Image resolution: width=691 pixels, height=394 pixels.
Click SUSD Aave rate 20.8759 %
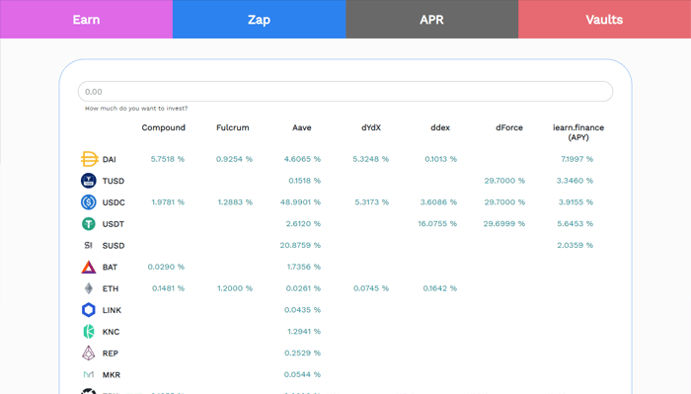click(300, 246)
